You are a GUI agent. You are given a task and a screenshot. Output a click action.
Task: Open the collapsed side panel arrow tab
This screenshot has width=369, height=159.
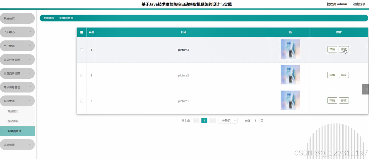pos(366,89)
